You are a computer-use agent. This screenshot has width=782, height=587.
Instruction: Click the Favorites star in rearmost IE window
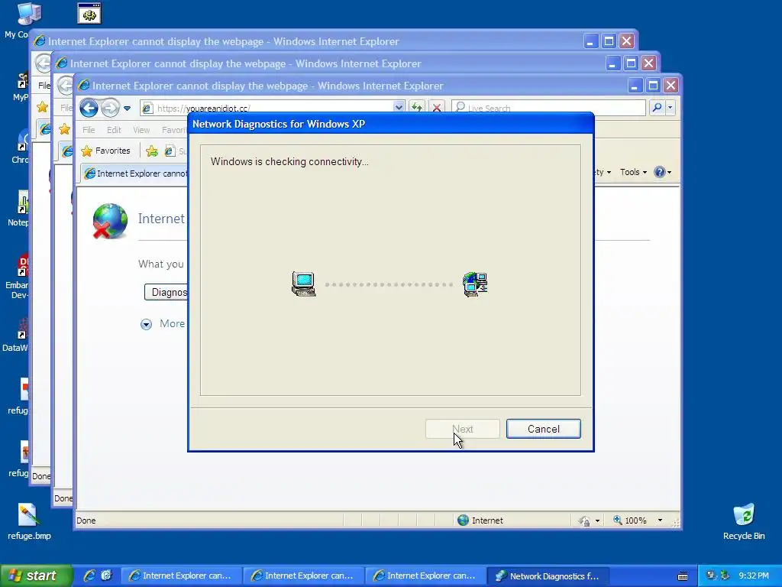point(43,107)
